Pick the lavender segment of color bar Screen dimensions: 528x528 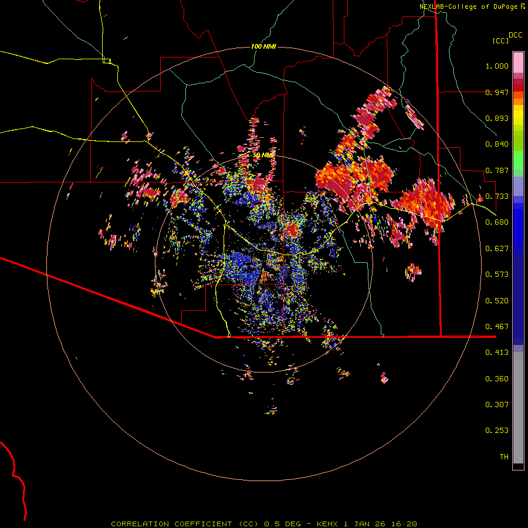coord(518,186)
